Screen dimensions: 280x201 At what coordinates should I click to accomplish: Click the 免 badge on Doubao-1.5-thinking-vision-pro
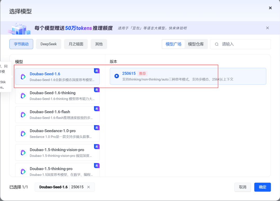(97, 147)
